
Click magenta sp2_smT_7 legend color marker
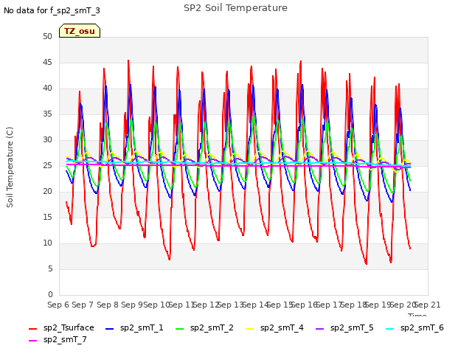32,341
